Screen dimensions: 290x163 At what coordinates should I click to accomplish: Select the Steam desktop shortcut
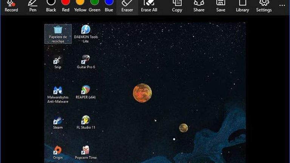[58, 123]
